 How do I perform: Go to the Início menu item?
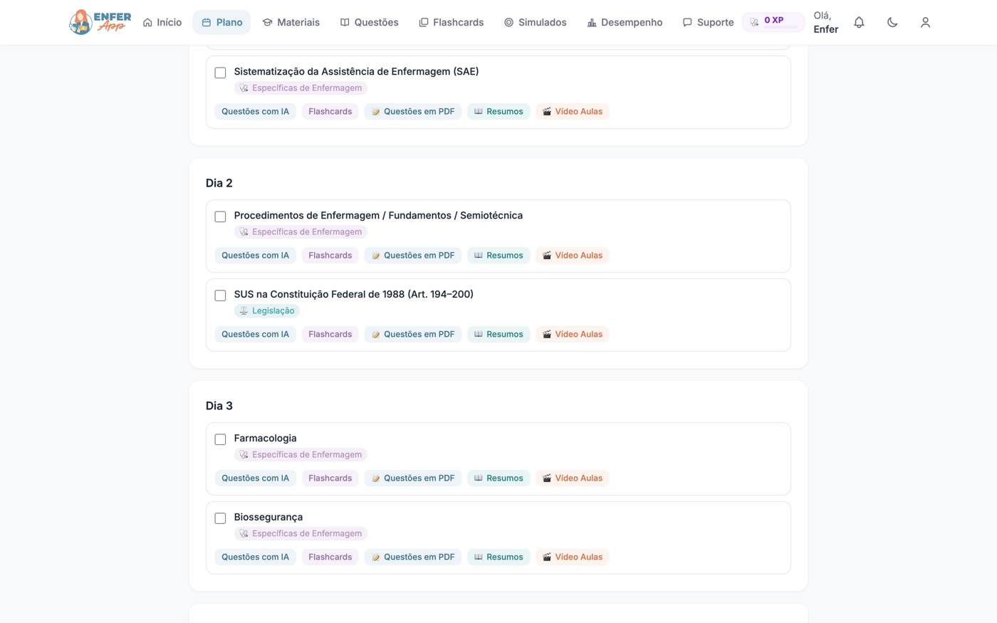tap(162, 22)
